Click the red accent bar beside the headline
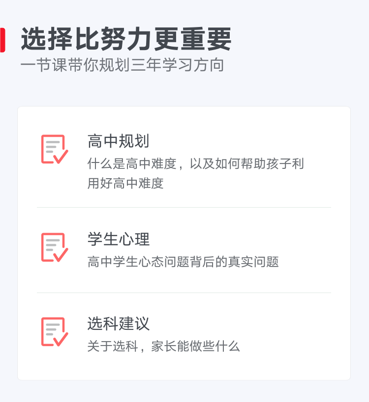This screenshot has height=402, width=369. click(2, 40)
